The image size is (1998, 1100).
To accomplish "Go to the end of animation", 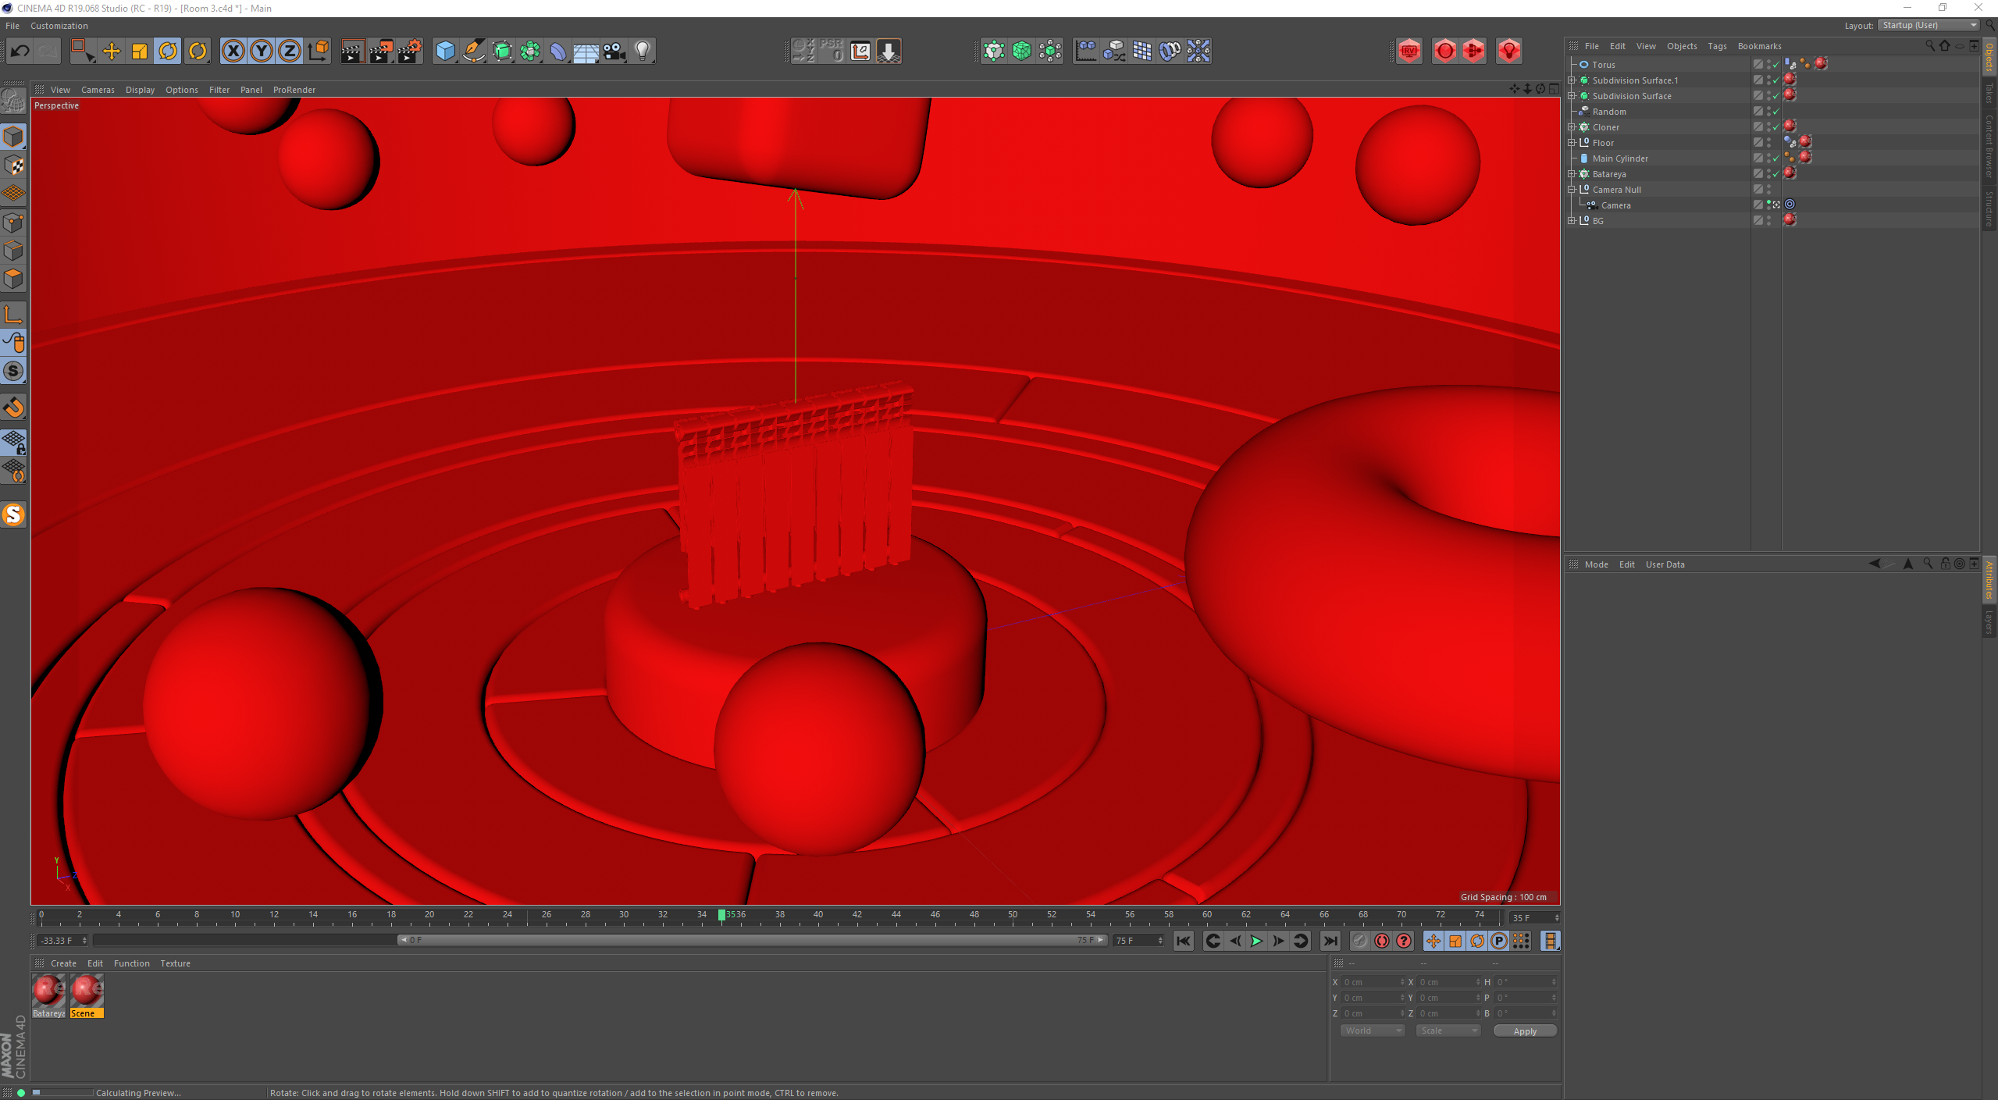I will pos(1330,941).
